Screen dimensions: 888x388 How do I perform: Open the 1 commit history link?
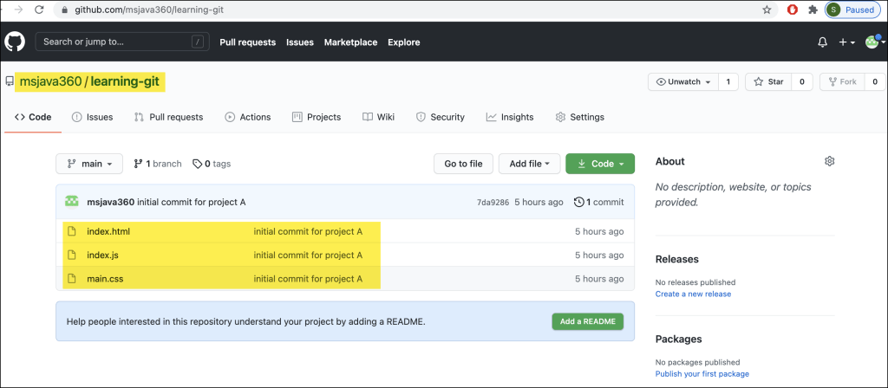click(x=599, y=202)
